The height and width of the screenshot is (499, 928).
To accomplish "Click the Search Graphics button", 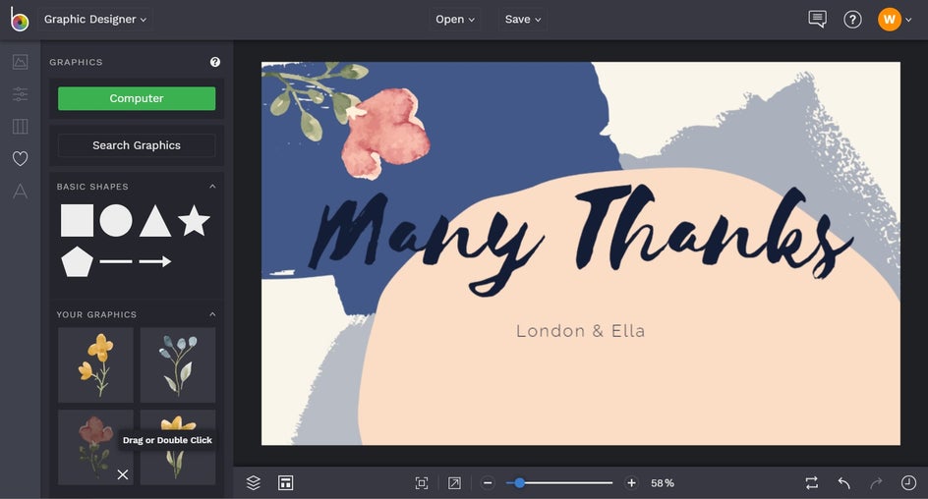I will [x=137, y=145].
